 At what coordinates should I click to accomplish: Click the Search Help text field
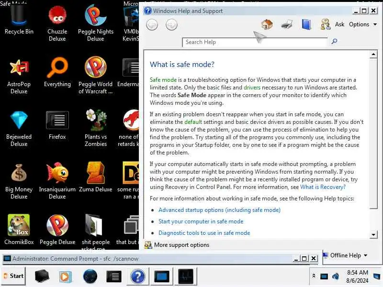pyautogui.click(x=255, y=42)
